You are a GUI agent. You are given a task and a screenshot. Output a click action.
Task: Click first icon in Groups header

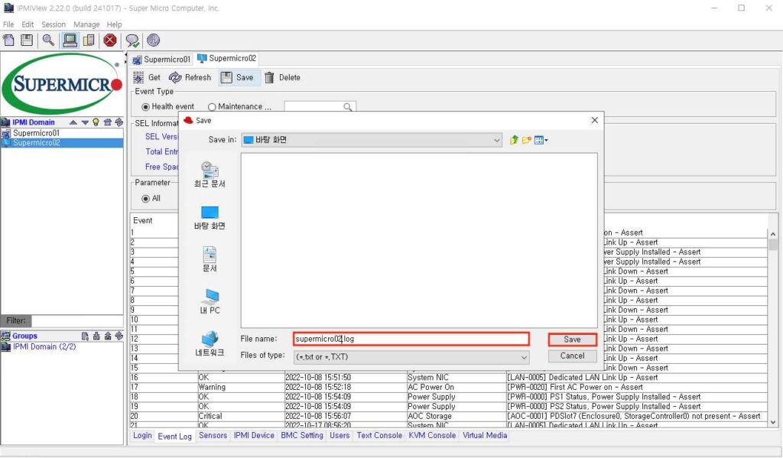pos(85,336)
